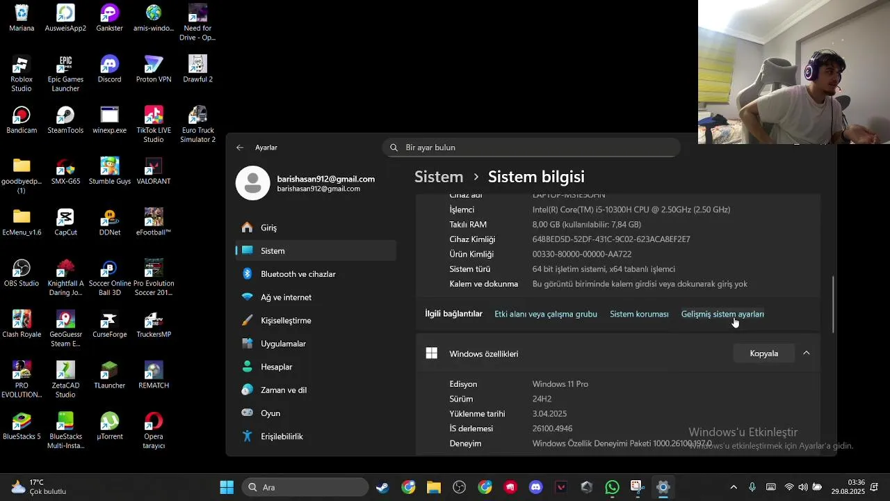Select the İS derlemesi value 26100.4946
The image size is (890, 501).
point(553,429)
